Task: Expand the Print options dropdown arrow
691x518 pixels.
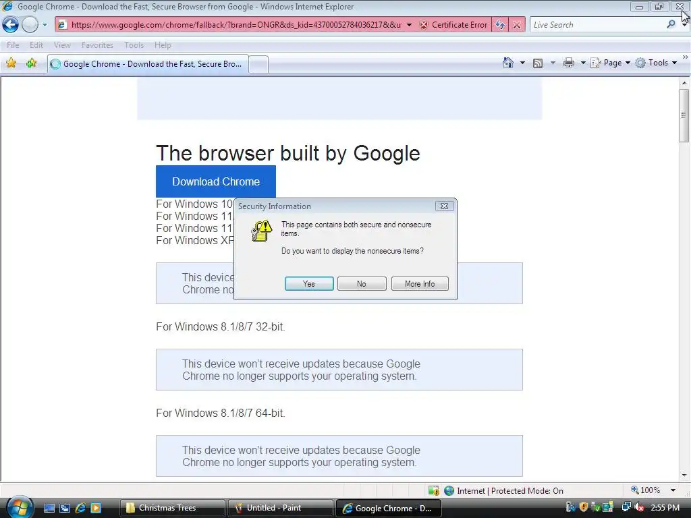Action: click(x=583, y=63)
